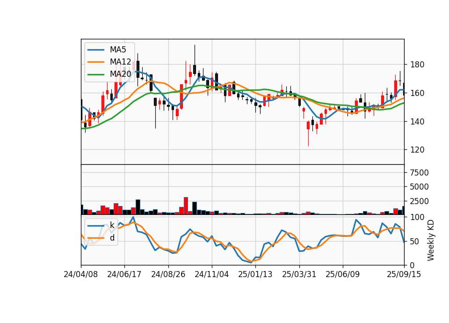Click the 2500 volume axis label
Screen dimensions: 449x323
pyautogui.click(x=420, y=201)
